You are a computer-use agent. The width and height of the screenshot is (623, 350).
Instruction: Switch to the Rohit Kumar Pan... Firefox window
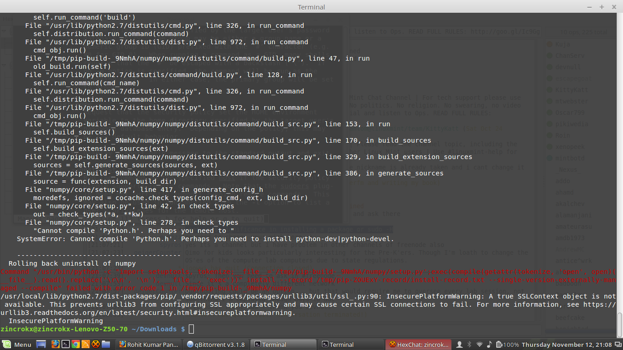(x=149, y=345)
